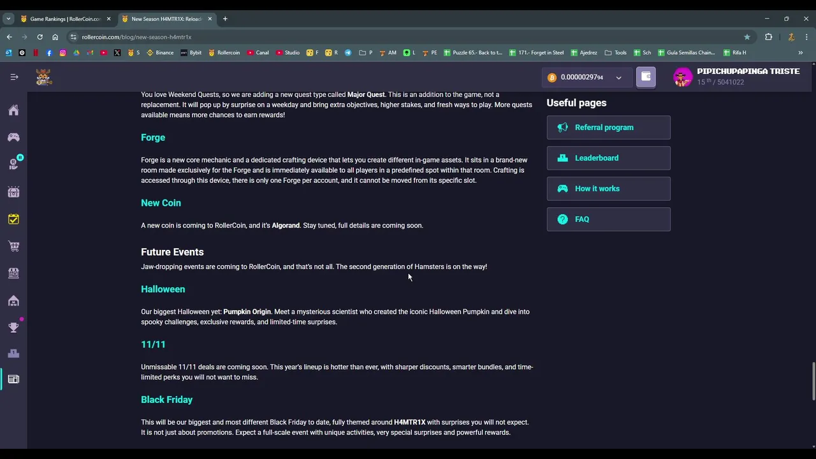Open the tab search dropdown arrow

coord(8,19)
